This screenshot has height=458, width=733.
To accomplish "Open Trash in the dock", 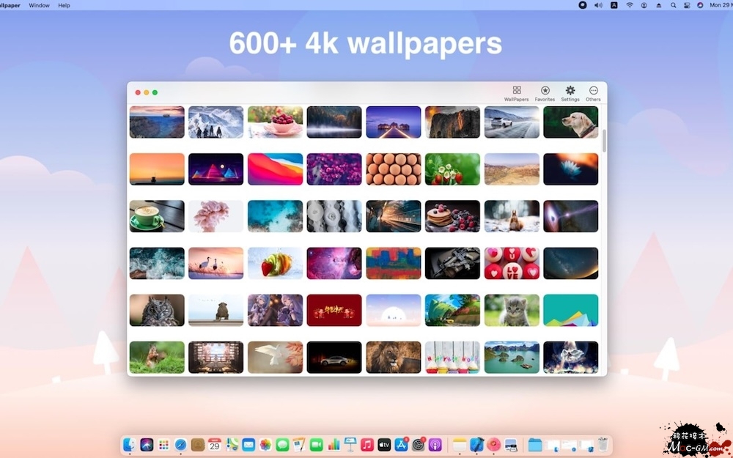I will pyautogui.click(x=603, y=445).
